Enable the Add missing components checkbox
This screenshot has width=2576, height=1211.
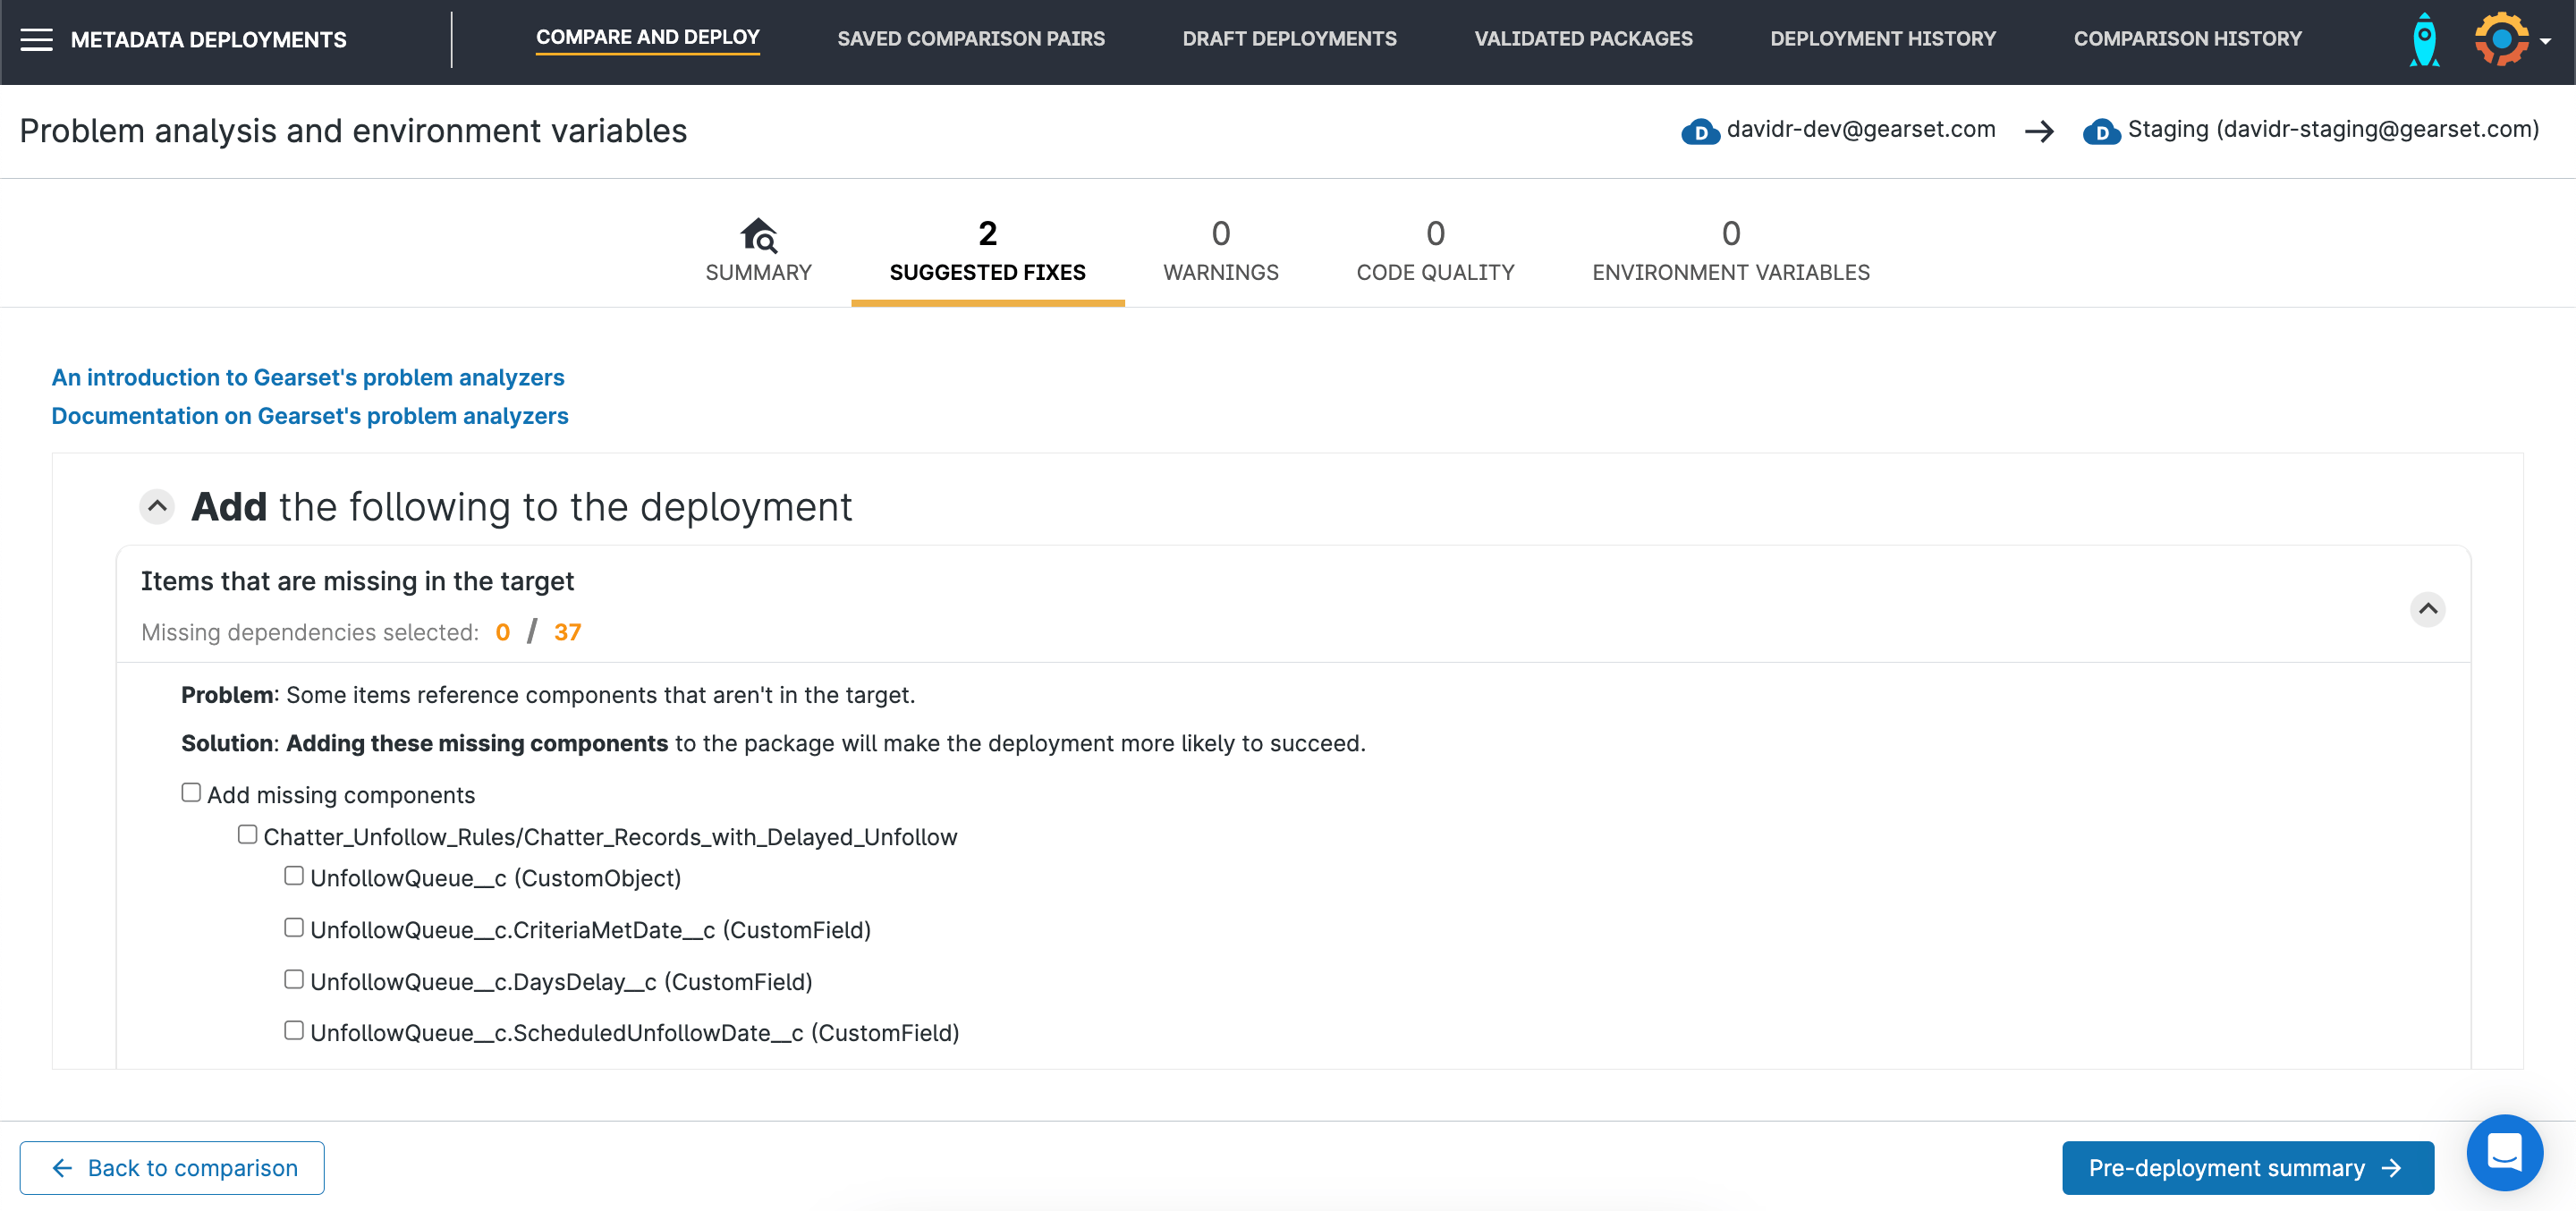coord(190,792)
